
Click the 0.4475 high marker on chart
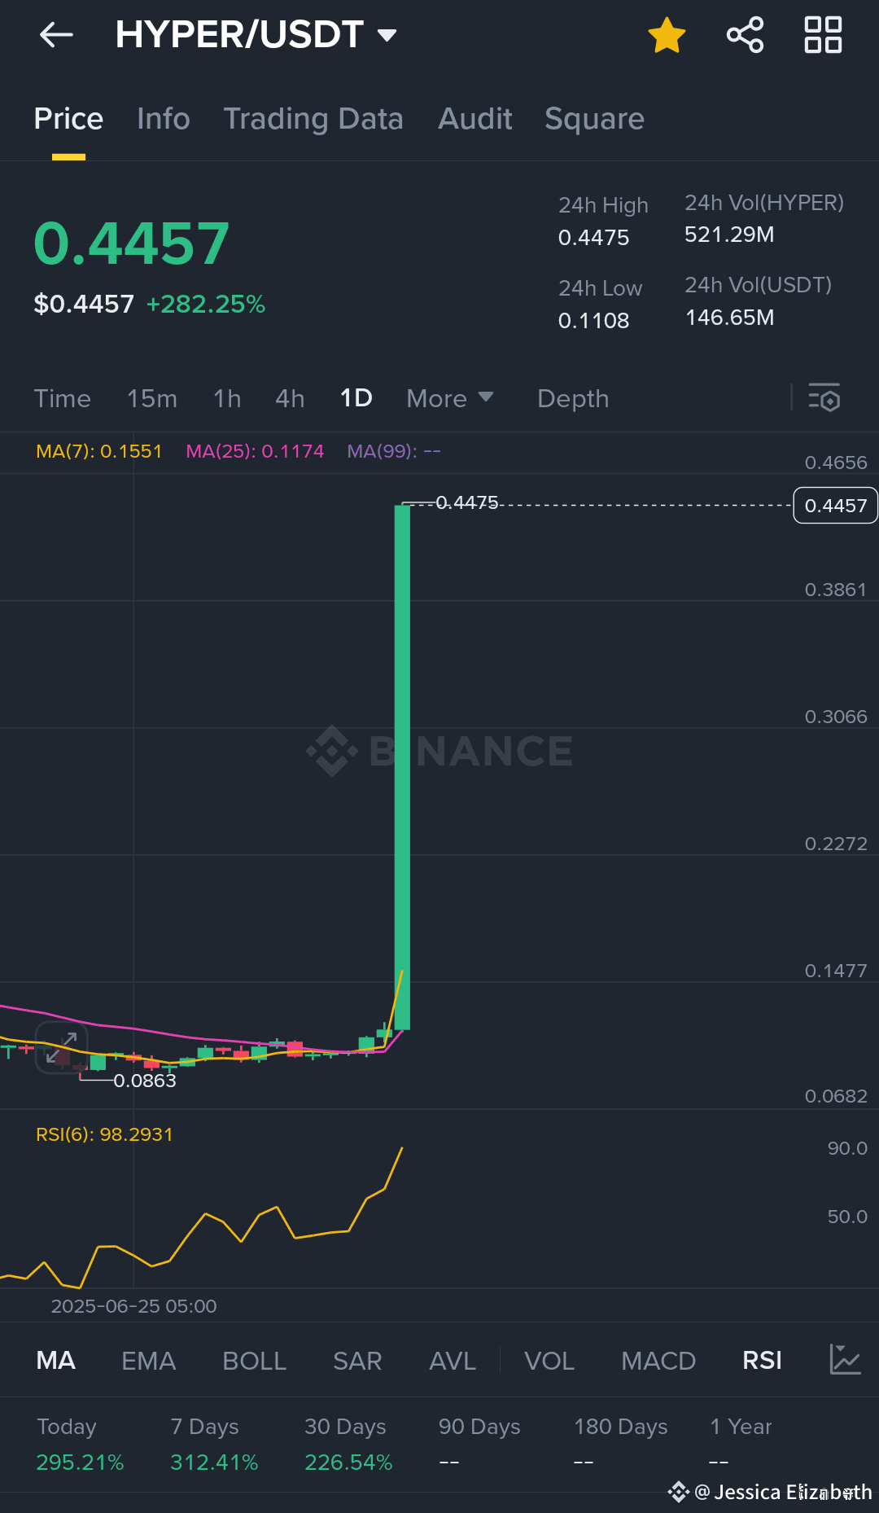466,502
